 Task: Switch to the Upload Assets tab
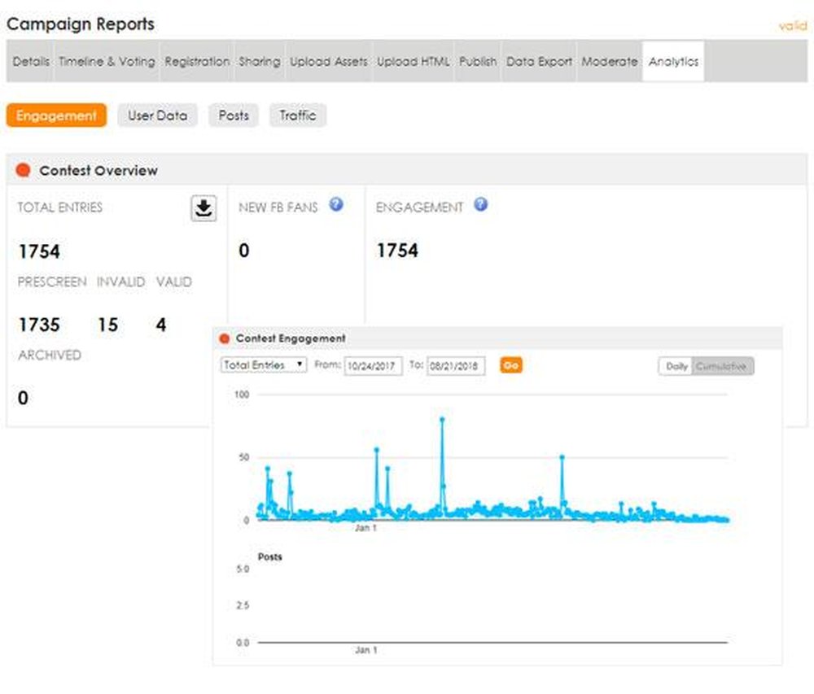[x=328, y=62]
